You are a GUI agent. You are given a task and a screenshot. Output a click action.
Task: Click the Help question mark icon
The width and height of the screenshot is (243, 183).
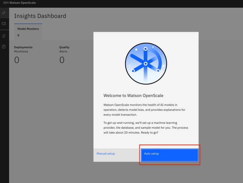[x=4, y=47]
